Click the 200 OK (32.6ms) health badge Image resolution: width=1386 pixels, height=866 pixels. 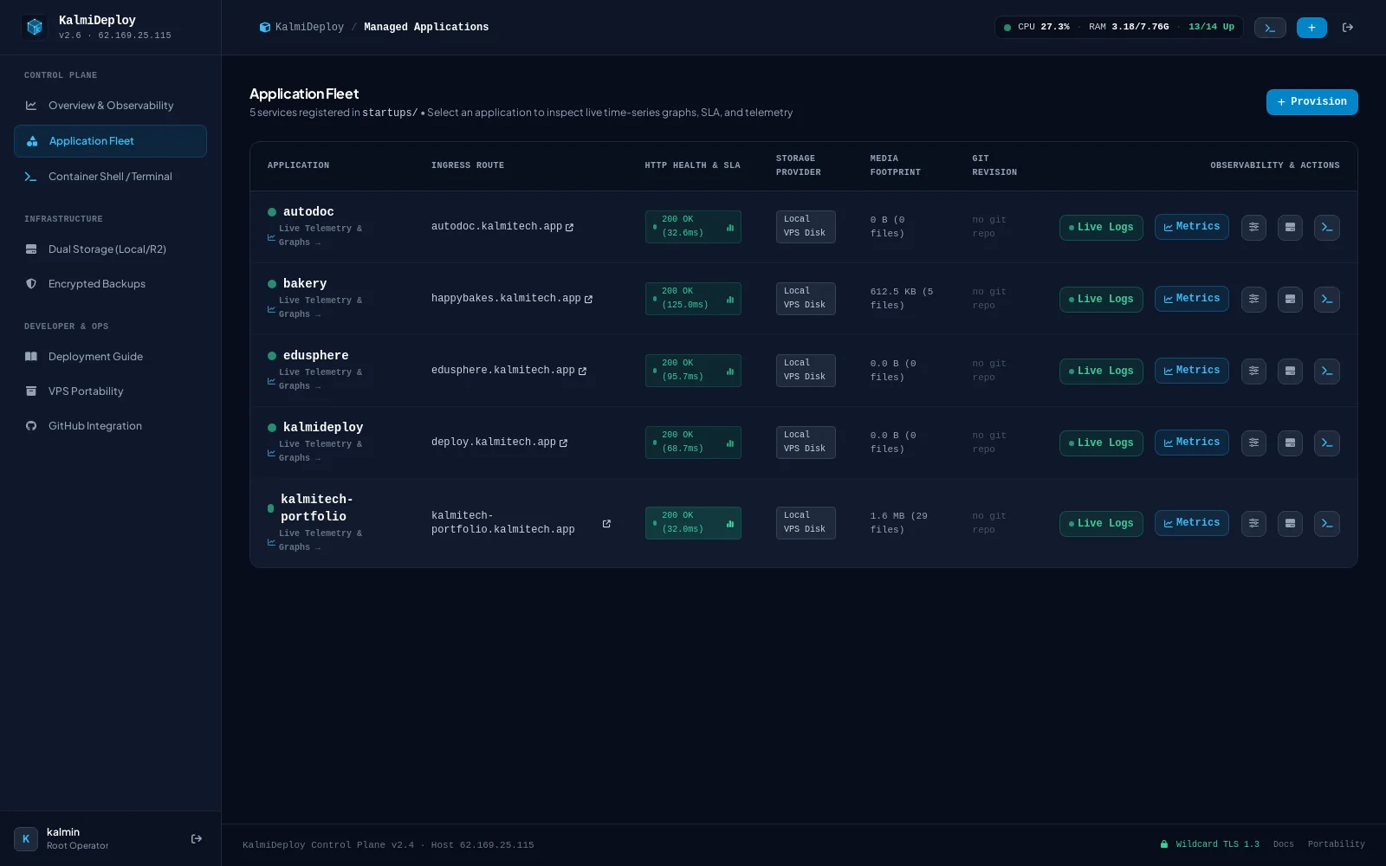(x=693, y=227)
